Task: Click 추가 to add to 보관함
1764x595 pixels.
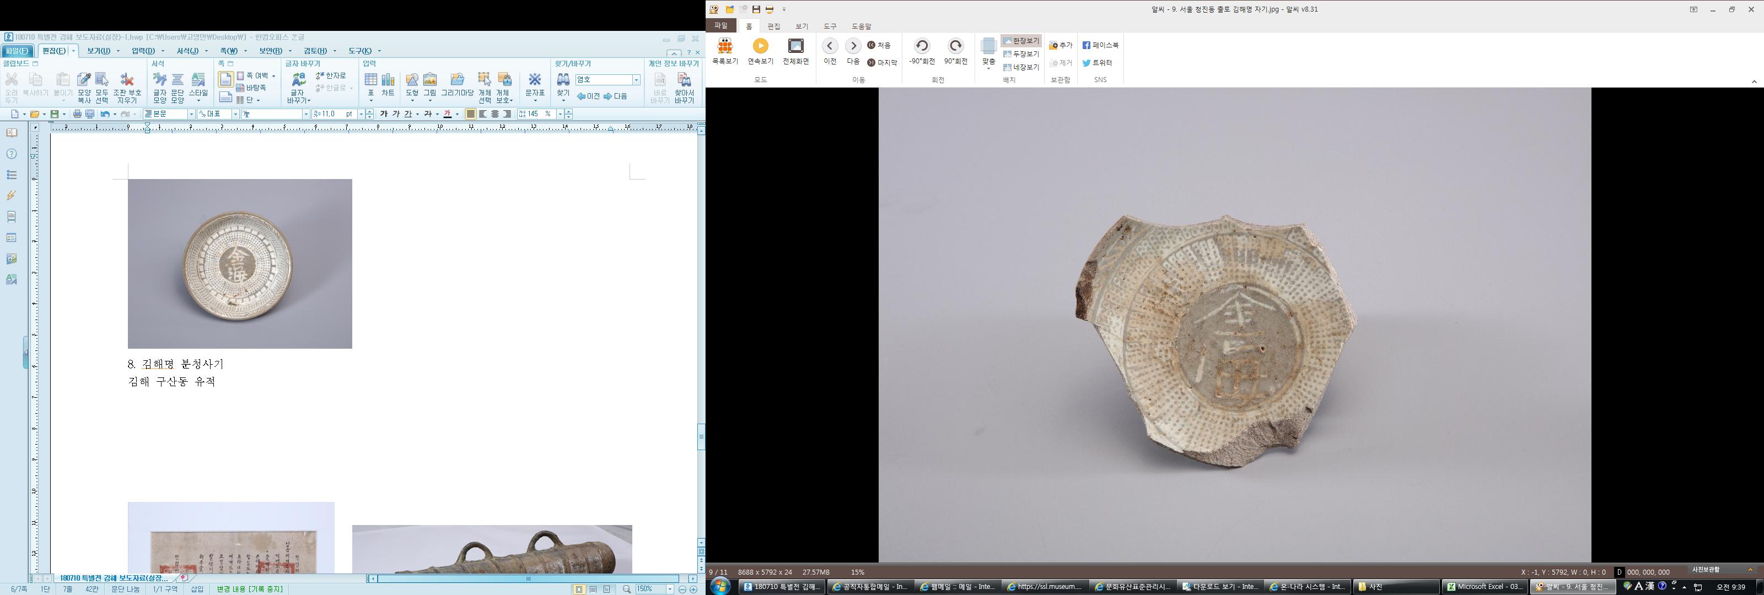Action: 1061,45
